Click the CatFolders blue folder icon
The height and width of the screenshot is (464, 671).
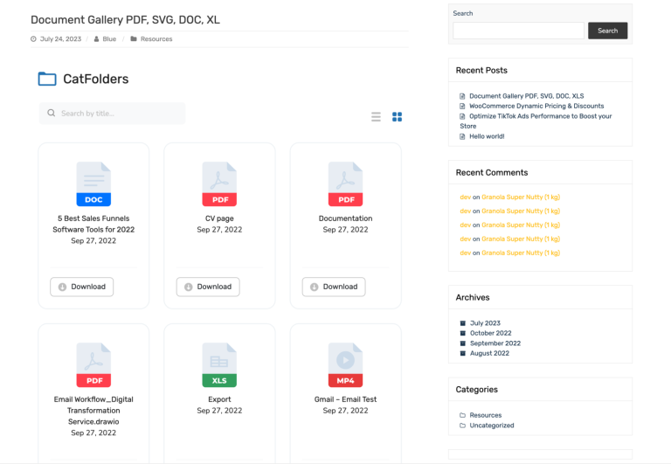(47, 80)
